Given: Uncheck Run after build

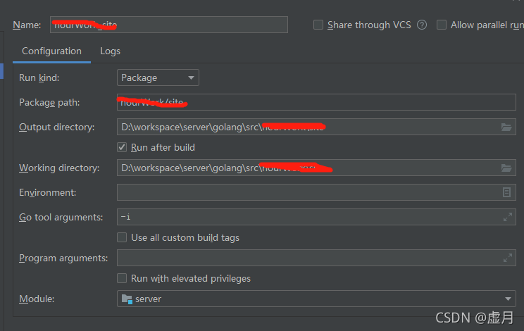Looking at the screenshot, I should [x=122, y=147].
